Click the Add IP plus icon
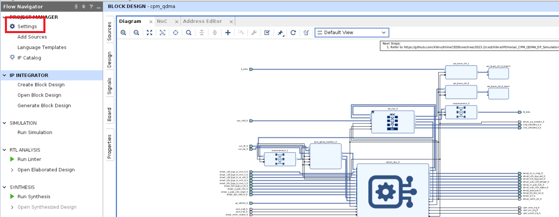 coord(228,33)
